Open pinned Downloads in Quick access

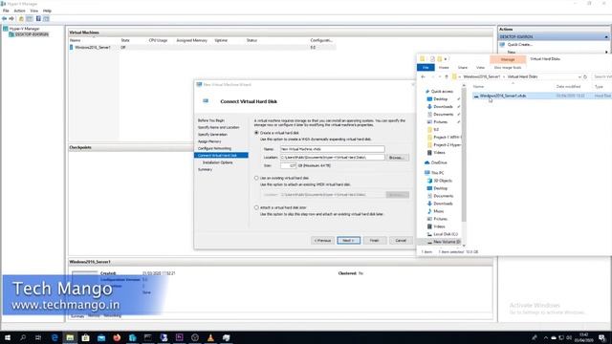[443, 106]
